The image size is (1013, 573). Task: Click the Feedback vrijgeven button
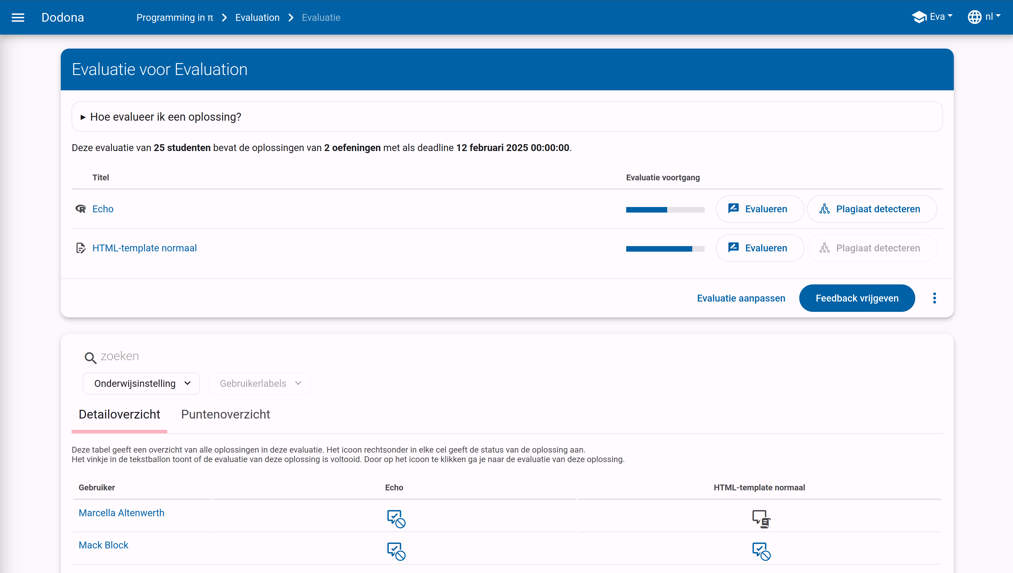857,298
